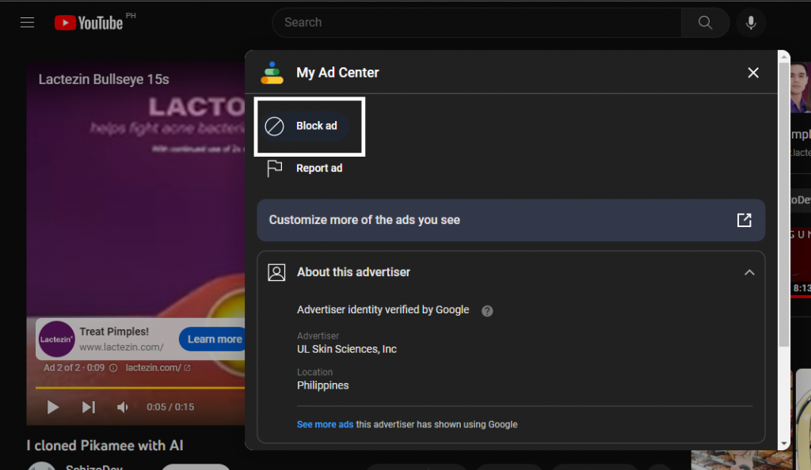
Task: Open the See more ads link
Action: 325,425
